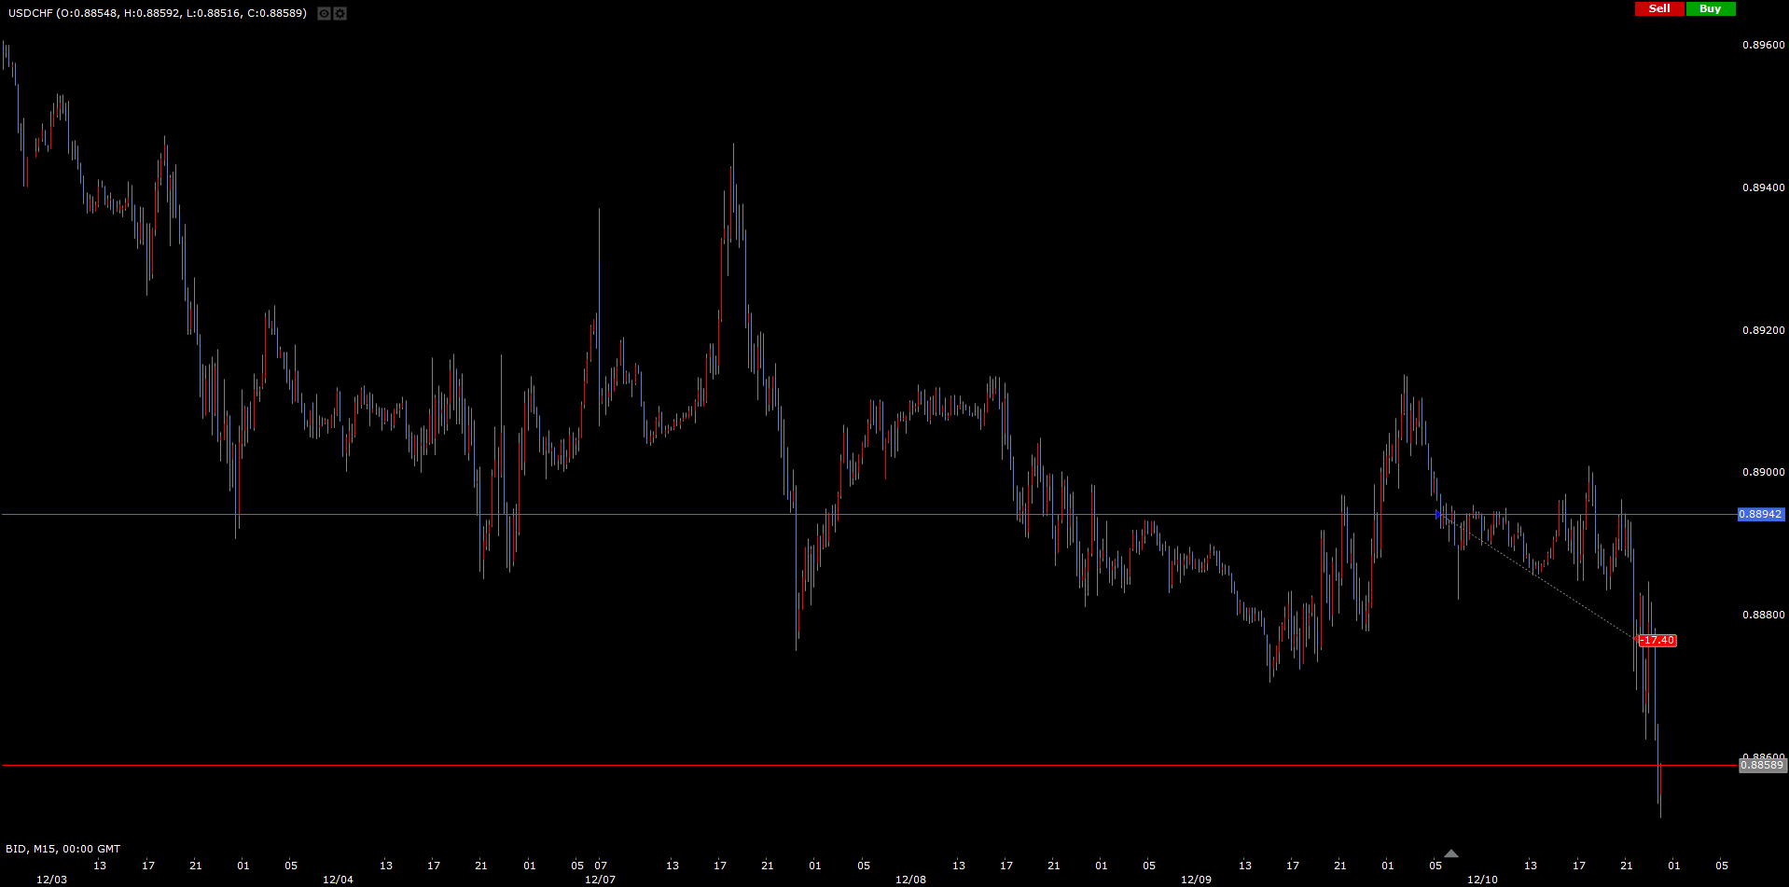The width and height of the screenshot is (1789, 887).
Task: Click the red Sell button
Action: tap(1659, 8)
